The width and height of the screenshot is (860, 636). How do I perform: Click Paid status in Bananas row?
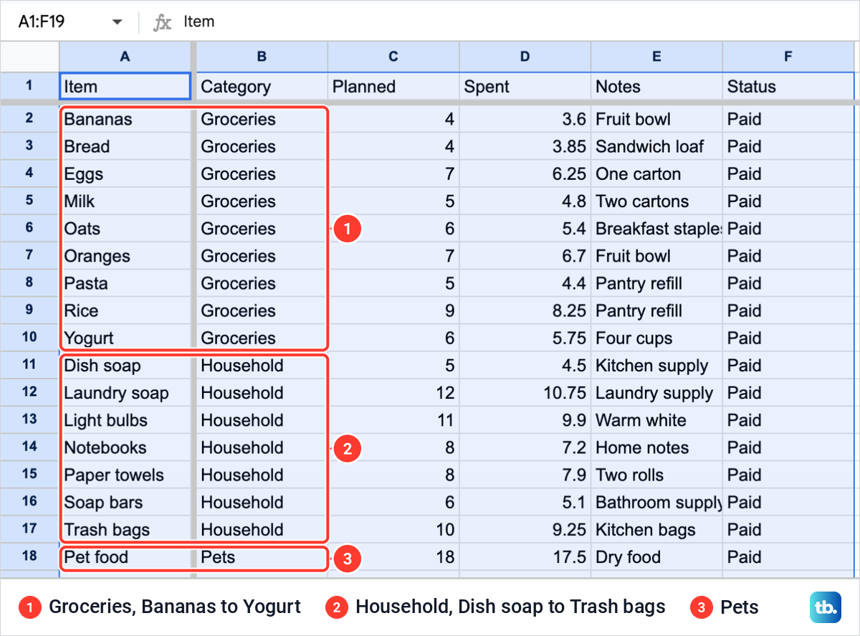click(788, 119)
